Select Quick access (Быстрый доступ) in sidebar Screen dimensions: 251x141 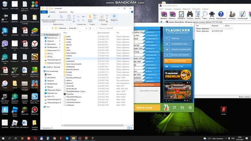coord(52,35)
